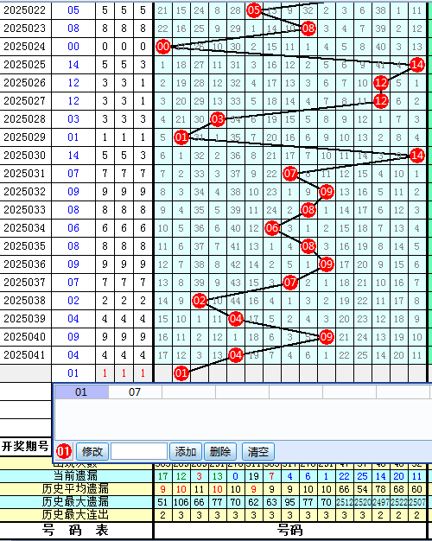Click the red 00 ball in row 2025024
This screenshot has width=432, height=541.
[x=163, y=46]
